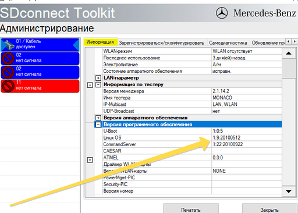This screenshot has height=213, width=298.
Task: Click CommandServer value 1:22:20100922
Action: coord(228,144)
